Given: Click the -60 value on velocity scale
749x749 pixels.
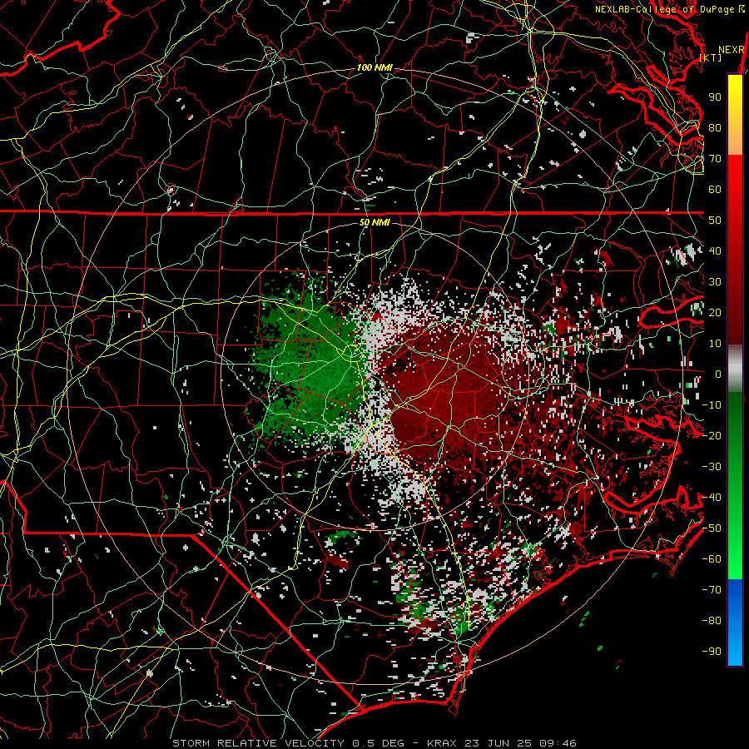Looking at the screenshot, I should point(712,559).
